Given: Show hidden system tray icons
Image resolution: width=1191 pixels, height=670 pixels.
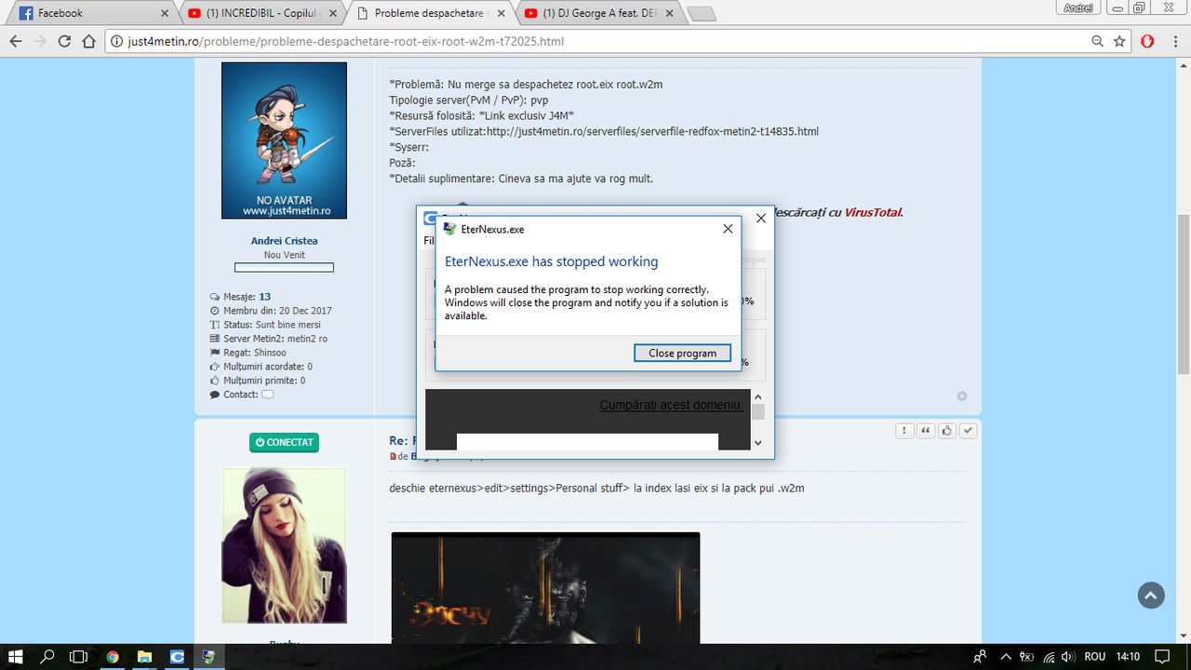Looking at the screenshot, I should [x=1004, y=656].
